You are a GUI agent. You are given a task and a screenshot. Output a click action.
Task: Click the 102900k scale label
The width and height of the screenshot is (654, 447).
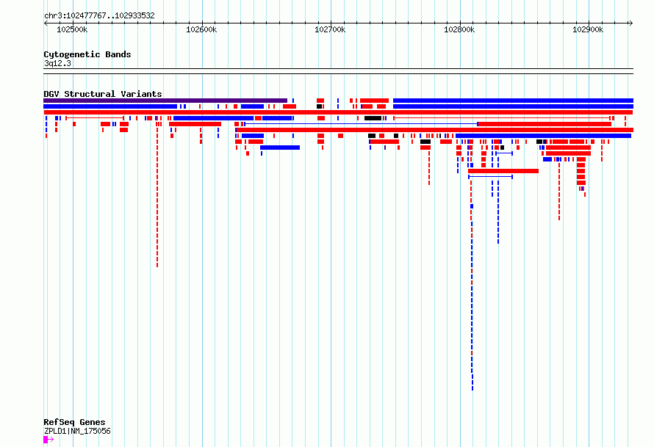click(588, 29)
